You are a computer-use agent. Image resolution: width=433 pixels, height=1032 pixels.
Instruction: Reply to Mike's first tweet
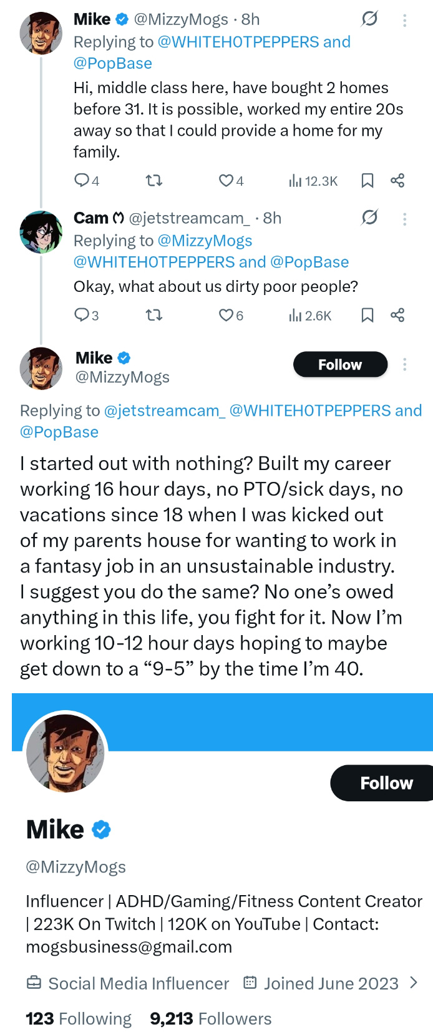click(x=82, y=181)
